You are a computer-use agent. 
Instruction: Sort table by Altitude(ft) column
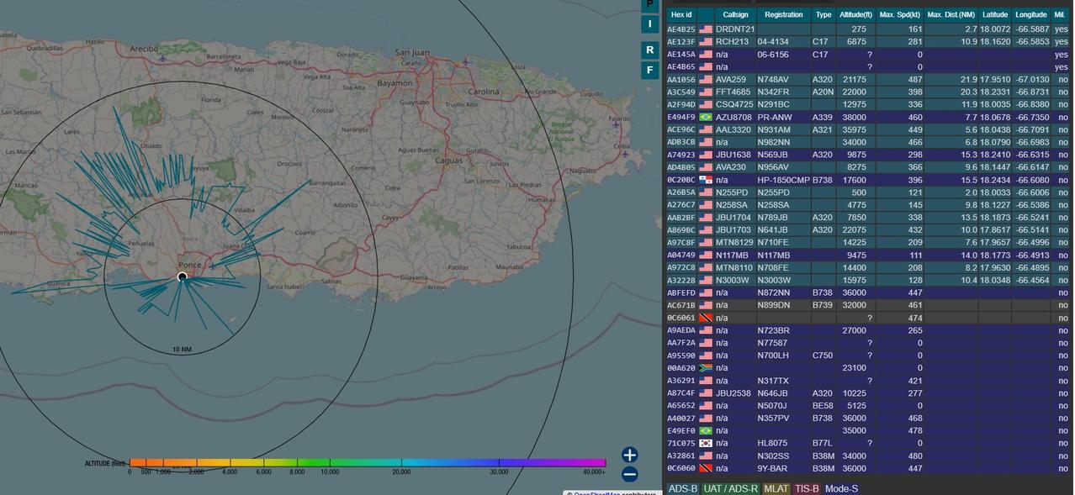click(855, 15)
